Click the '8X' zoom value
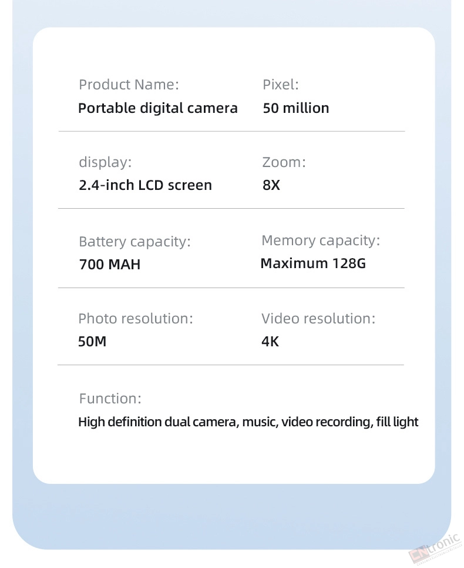464x568 pixels. (x=271, y=185)
